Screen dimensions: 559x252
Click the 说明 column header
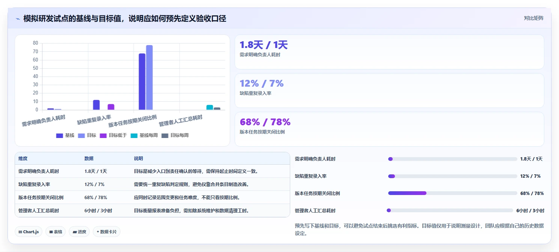139,159
